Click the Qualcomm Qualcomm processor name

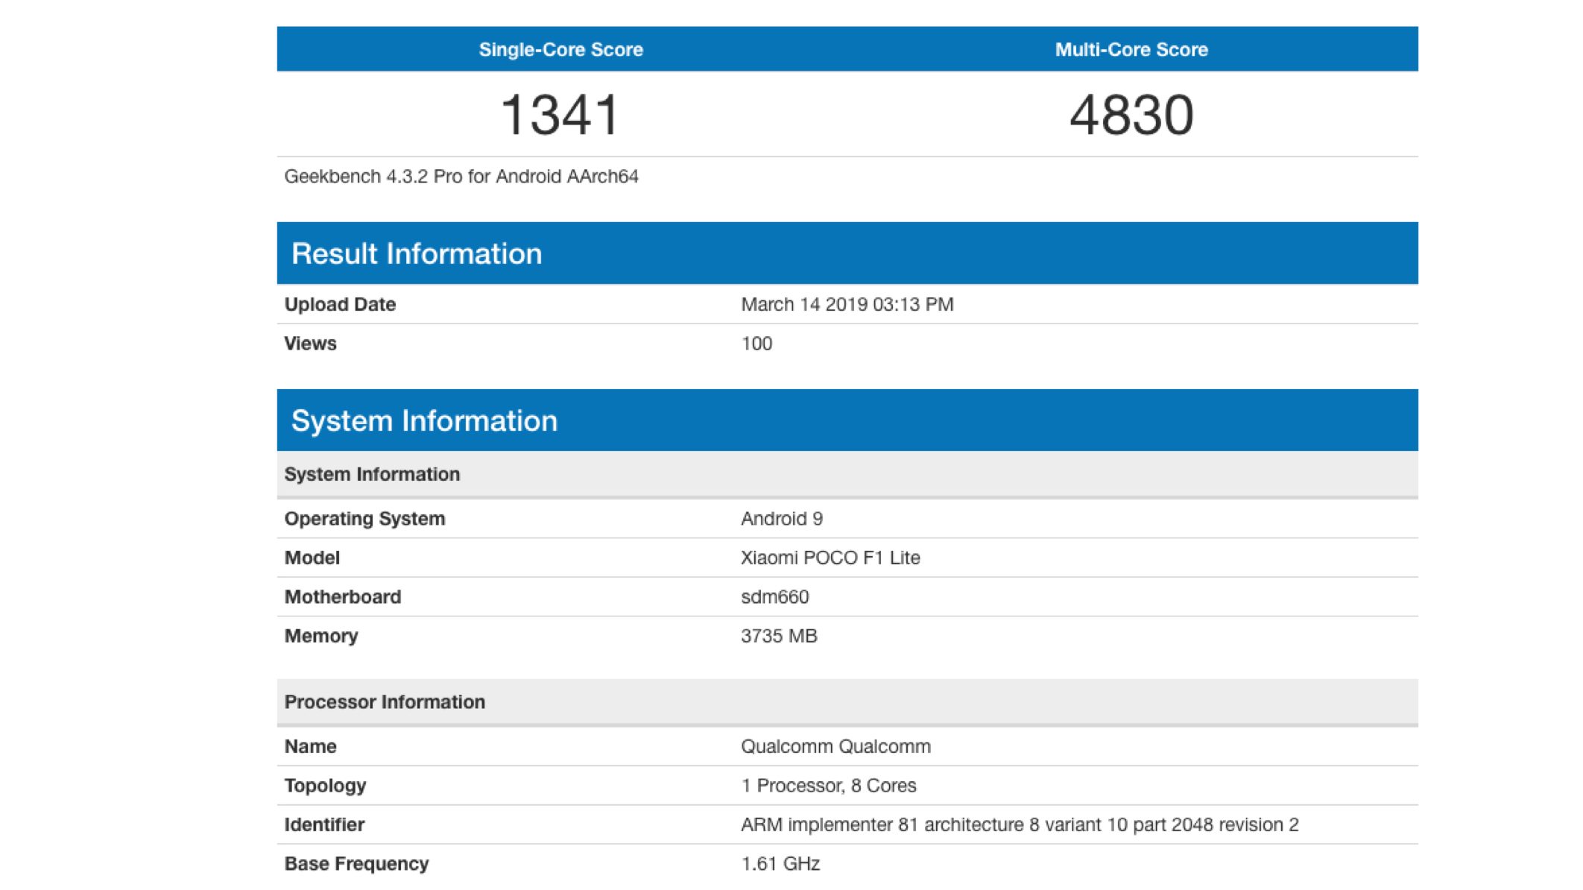tap(835, 746)
